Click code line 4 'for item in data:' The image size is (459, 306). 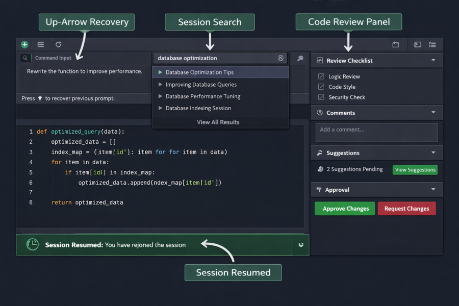pos(80,162)
